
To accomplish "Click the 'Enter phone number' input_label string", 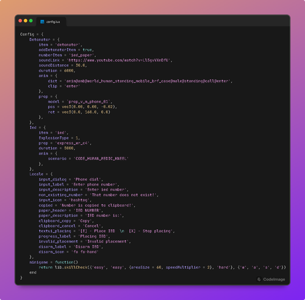I will pos(95,185).
